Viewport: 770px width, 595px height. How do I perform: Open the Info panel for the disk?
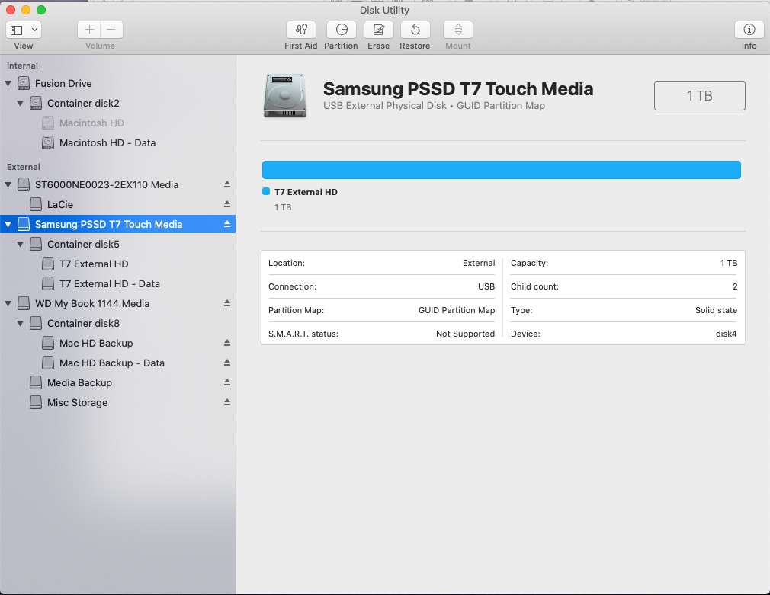click(x=749, y=30)
